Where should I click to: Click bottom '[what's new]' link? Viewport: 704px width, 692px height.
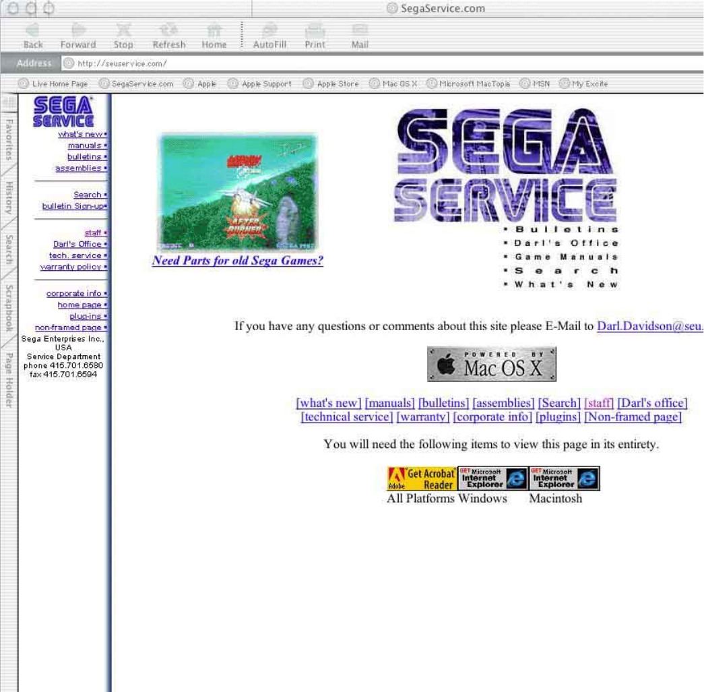point(329,403)
